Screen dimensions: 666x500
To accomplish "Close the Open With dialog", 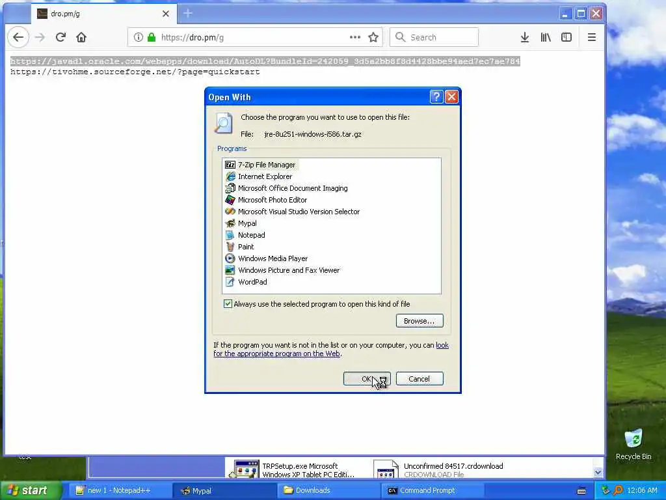I will (x=451, y=97).
